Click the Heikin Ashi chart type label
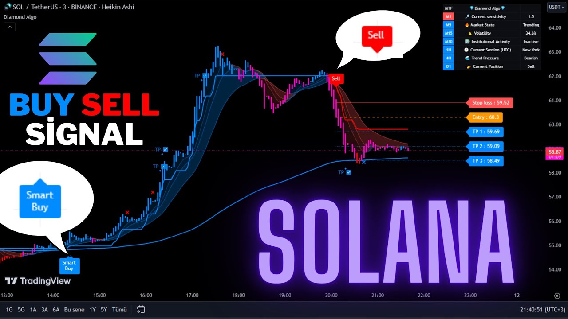Image resolution: width=568 pixels, height=319 pixels. point(117,7)
